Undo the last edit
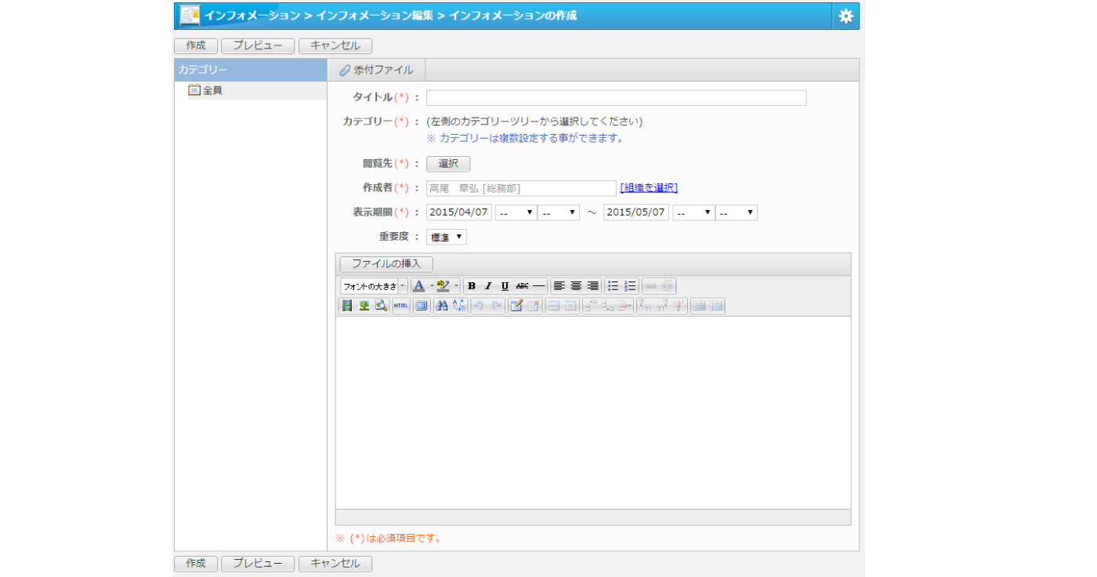1097x577 pixels. tap(478, 306)
